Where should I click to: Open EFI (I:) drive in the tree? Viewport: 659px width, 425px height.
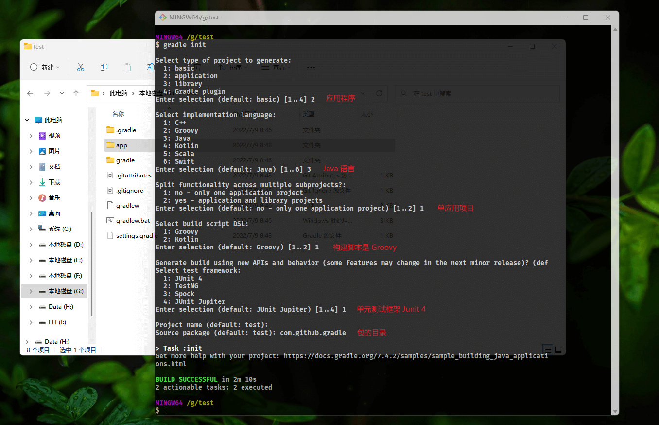click(x=57, y=322)
